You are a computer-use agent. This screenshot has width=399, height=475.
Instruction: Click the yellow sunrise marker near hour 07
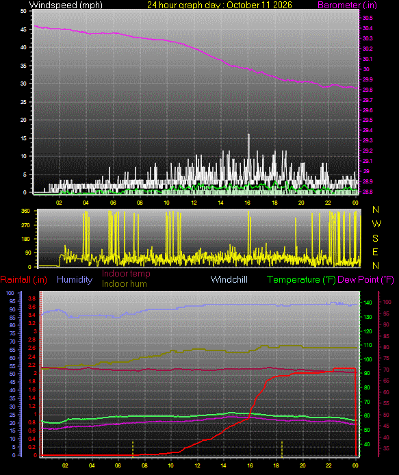pyautogui.click(x=133, y=448)
